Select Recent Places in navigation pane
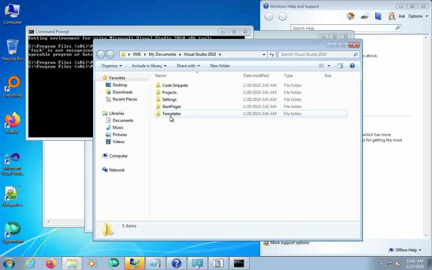The height and width of the screenshot is (270, 432). pos(125,99)
